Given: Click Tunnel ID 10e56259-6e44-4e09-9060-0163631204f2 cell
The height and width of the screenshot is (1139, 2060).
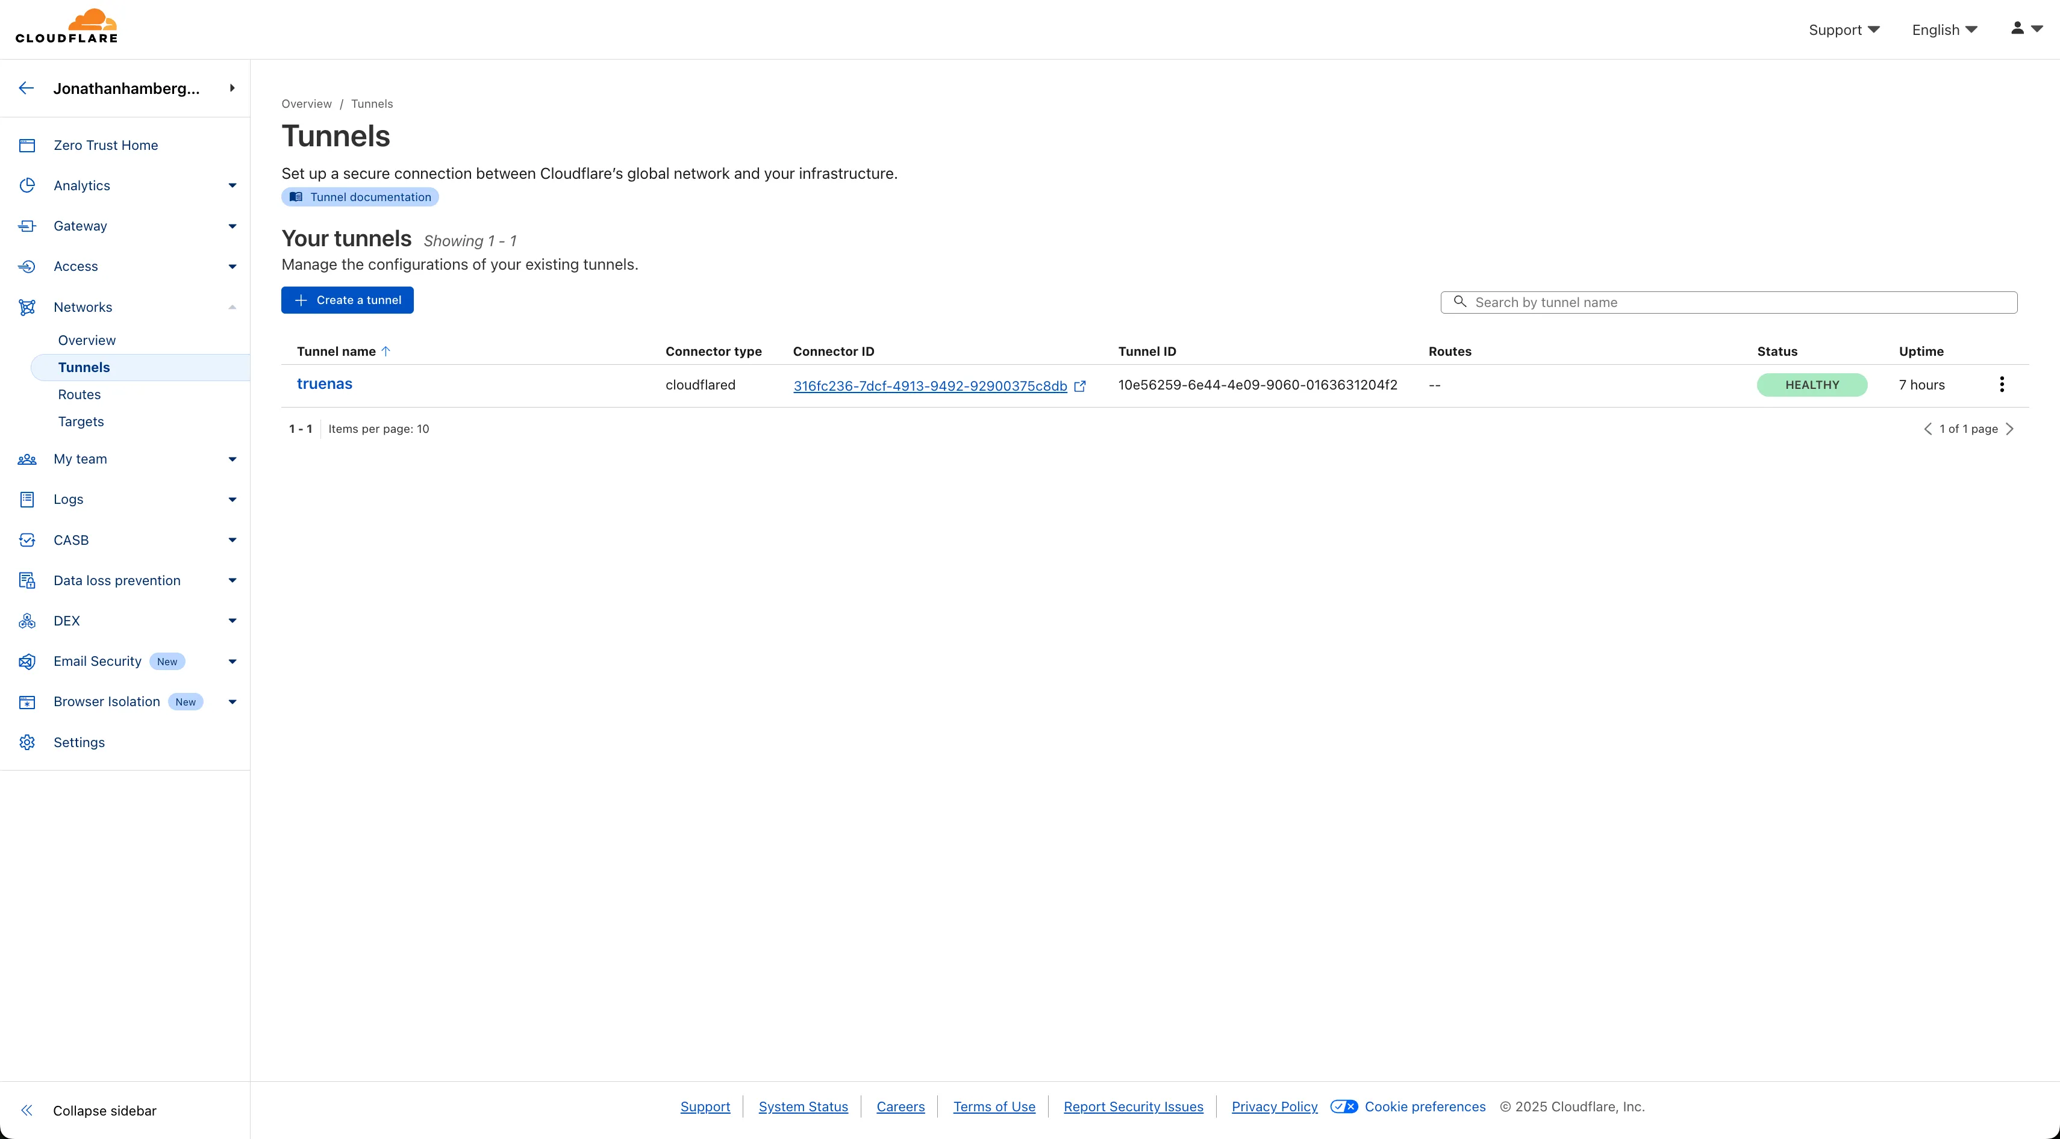Looking at the screenshot, I should pyautogui.click(x=1257, y=385).
